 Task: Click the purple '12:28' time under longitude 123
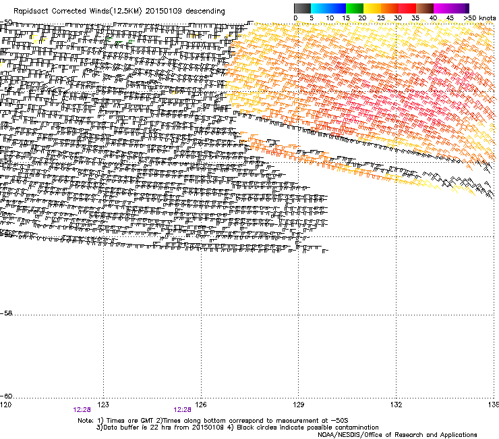[82, 410]
